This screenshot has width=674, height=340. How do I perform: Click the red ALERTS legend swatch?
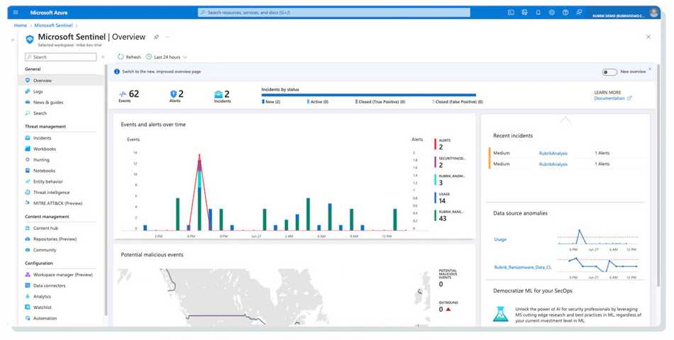(x=435, y=144)
